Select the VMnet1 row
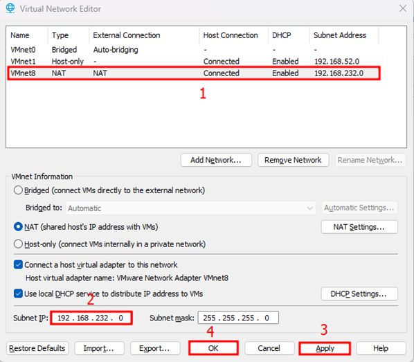 point(194,62)
